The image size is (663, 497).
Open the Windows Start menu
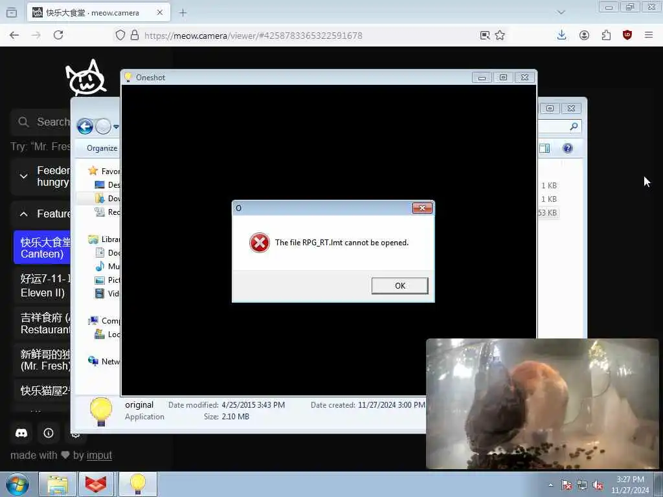click(17, 484)
